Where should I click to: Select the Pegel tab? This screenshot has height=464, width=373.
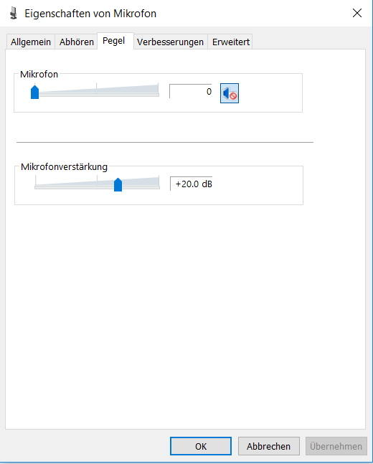point(115,41)
